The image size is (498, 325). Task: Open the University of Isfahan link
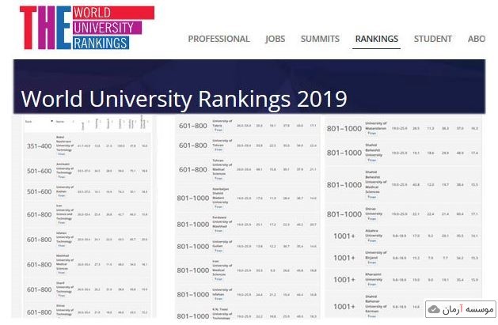point(222,292)
